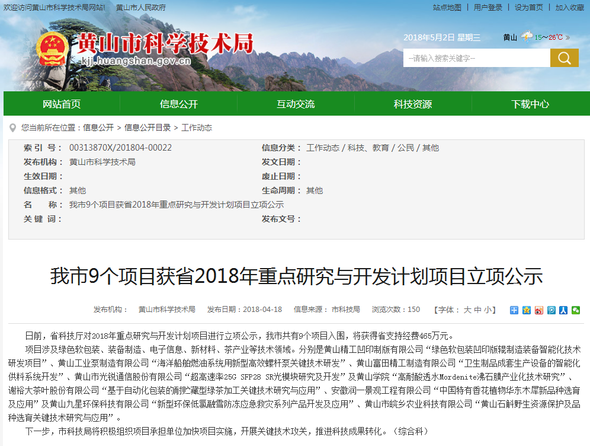Click the search magnifier button
The image size is (590, 446).
click(564, 58)
